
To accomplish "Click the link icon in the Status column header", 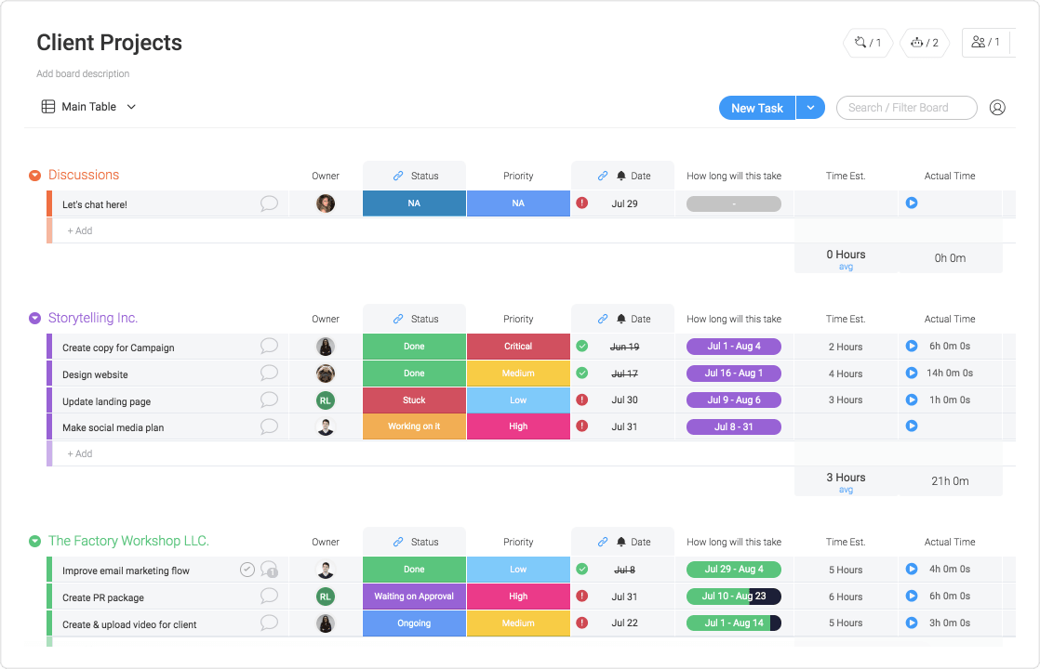I will pyautogui.click(x=399, y=175).
